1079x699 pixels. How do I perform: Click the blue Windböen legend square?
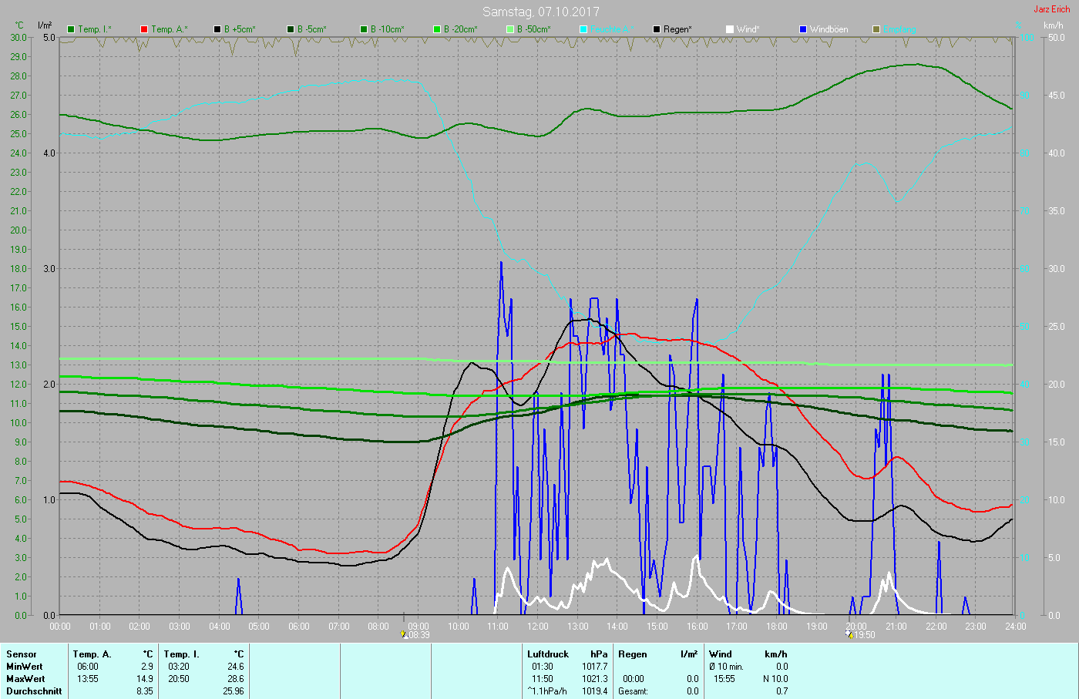[x=803, y=29]
